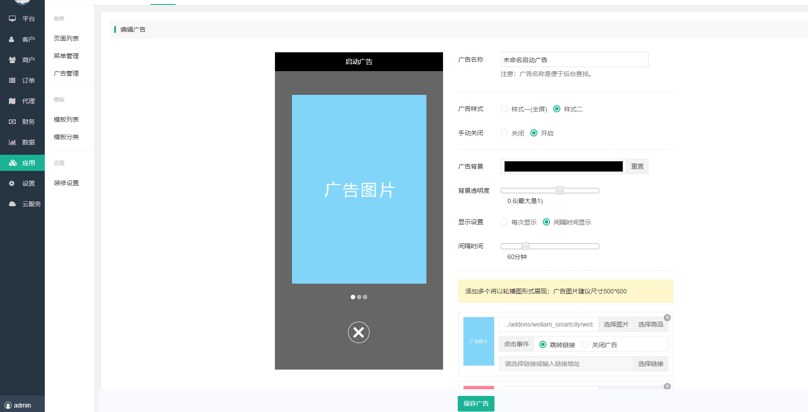
Task: Click the admin user avatar icon
Action: (8, 405)
